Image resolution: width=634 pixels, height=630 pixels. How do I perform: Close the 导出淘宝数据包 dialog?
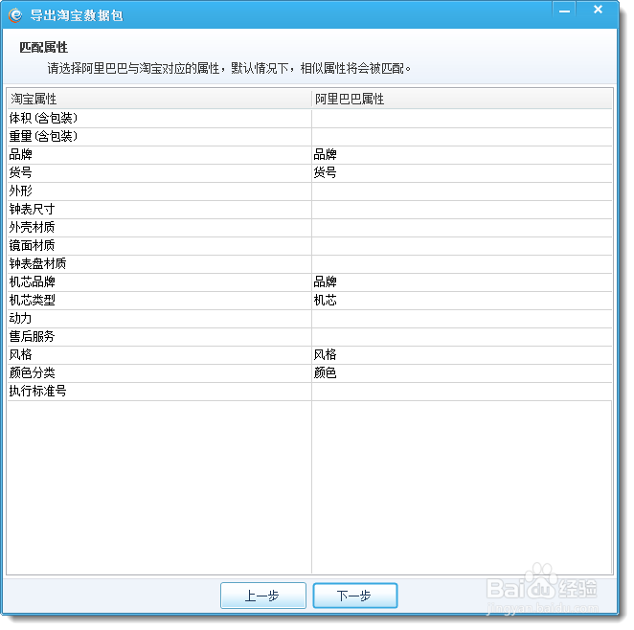point(598,11)
